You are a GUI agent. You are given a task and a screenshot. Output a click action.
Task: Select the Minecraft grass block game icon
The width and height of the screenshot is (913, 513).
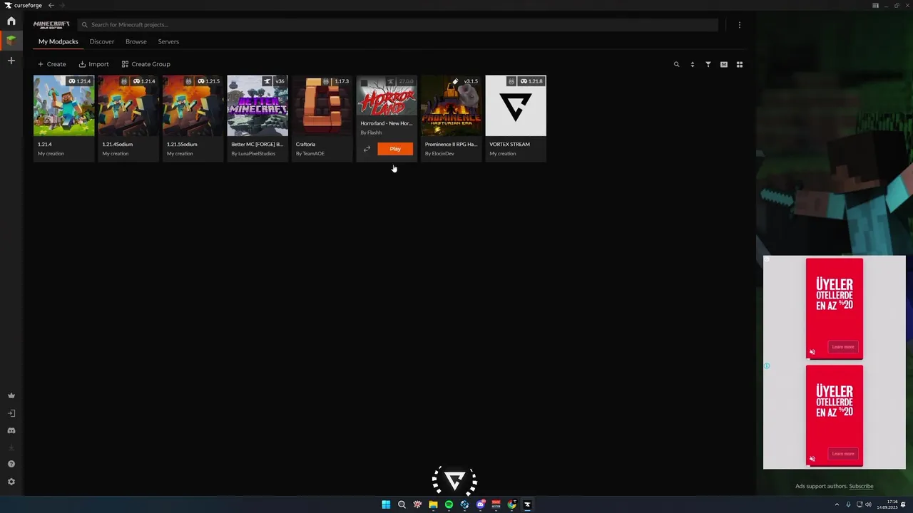pyautogui.click(x=11, y=41)
